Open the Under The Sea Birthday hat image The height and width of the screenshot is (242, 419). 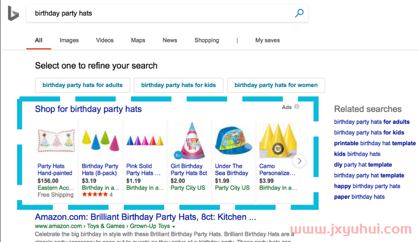pos(234,141)
